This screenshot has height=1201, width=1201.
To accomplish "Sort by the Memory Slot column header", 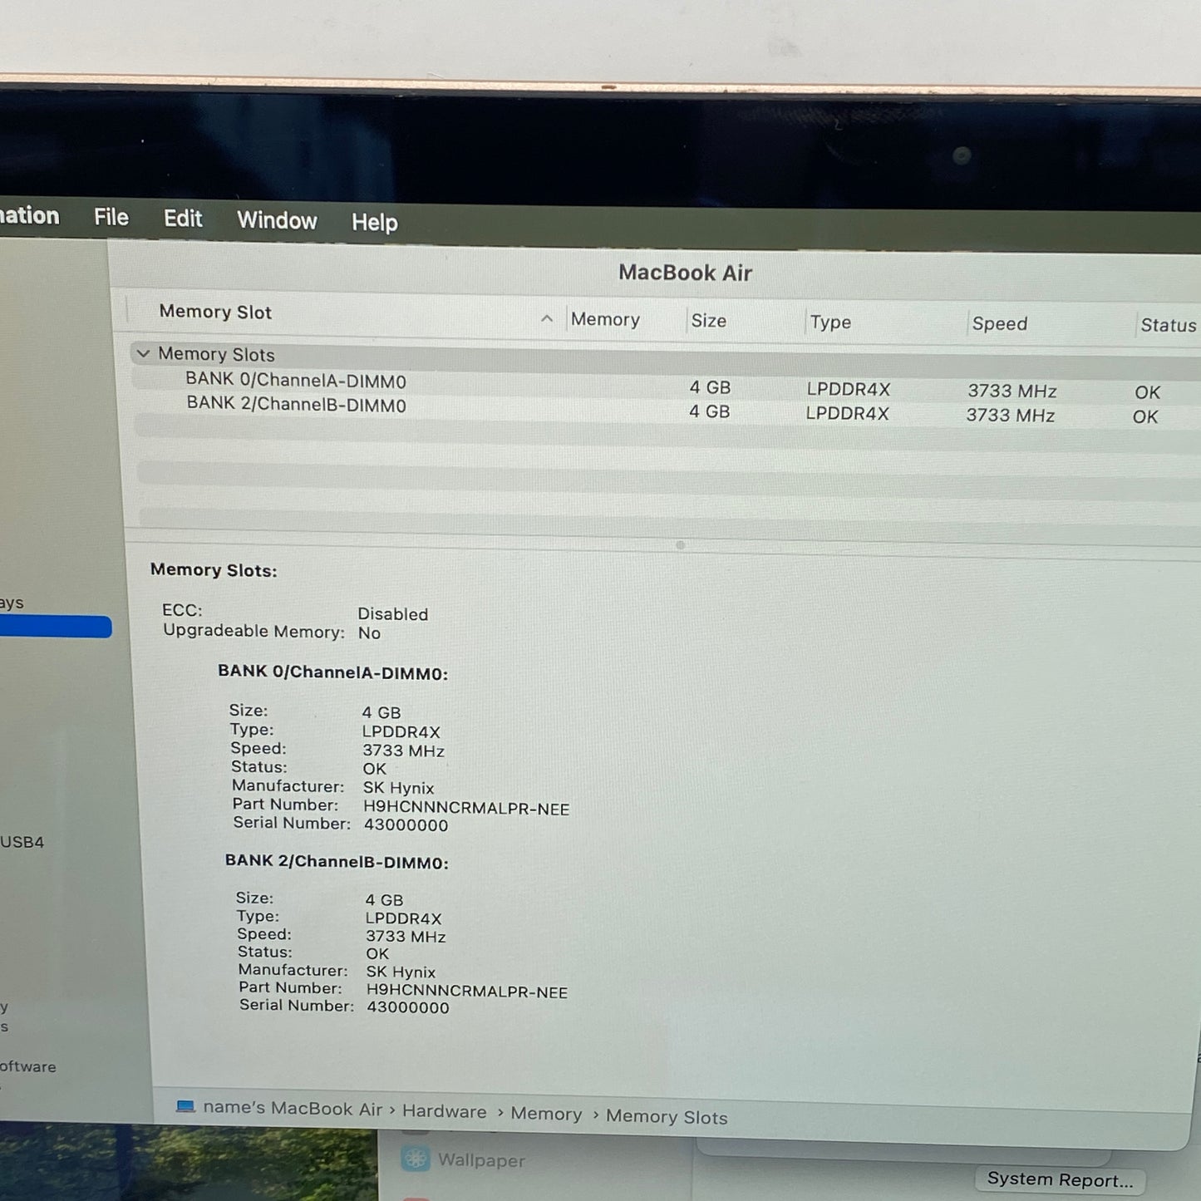I will click(215, 312).
